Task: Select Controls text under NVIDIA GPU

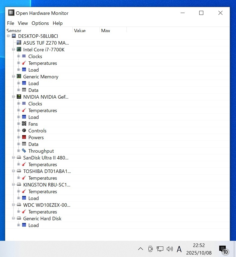Action: 37,131
